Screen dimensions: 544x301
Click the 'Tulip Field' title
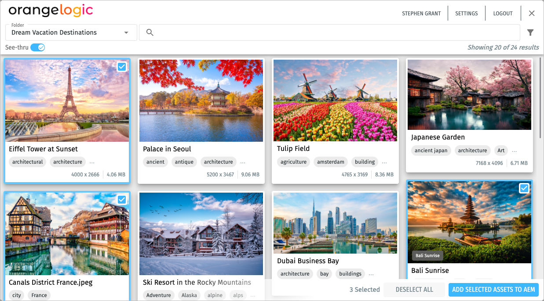click(x=293, y=149)
